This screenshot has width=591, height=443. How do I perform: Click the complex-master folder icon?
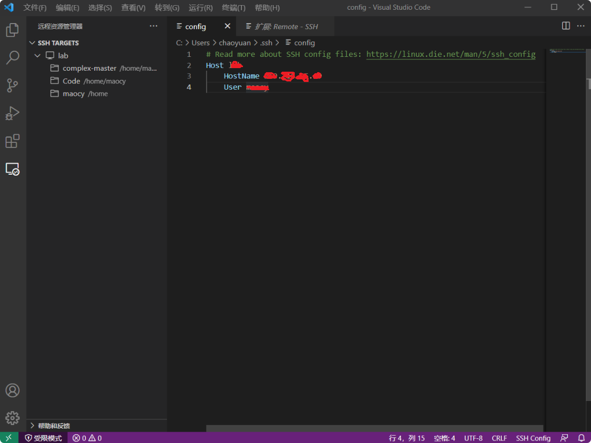[x=55, y=68]
